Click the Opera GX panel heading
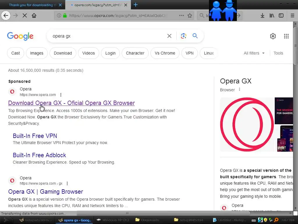Screen dimensions: 298x224 pyautogui.click(x=236, y=81)
